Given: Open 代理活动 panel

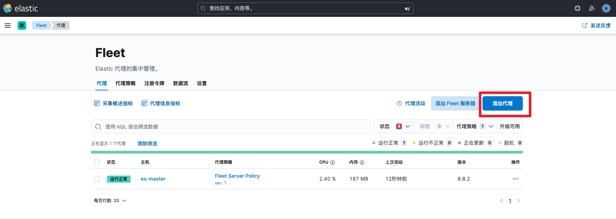Looking at the screenshot, I should click(x=411, y=103).
